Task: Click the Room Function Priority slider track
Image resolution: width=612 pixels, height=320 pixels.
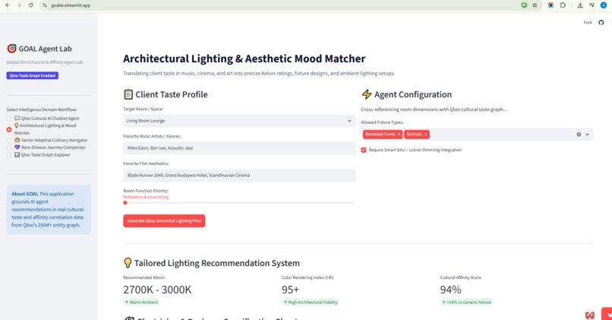Action: point(239,203)
